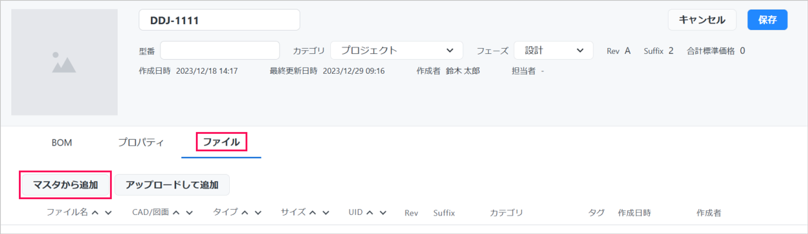Sort サイズ column ascending arrow
The image size is (808, 234).
[x=313, y=213]
